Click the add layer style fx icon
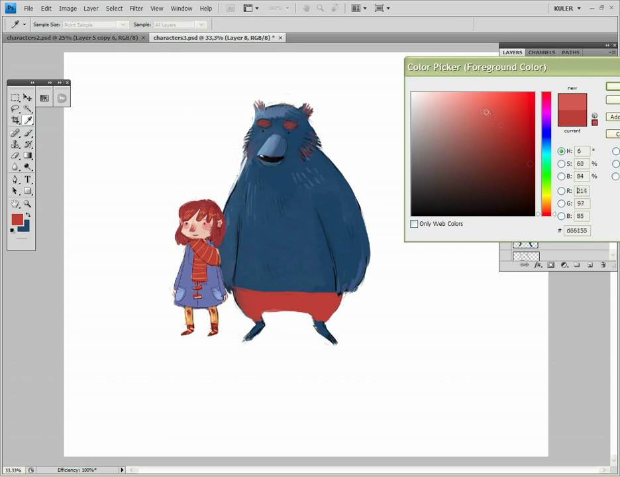Image resolution: width=620 pixels, height=477 pixels. (x=538, y=264)
